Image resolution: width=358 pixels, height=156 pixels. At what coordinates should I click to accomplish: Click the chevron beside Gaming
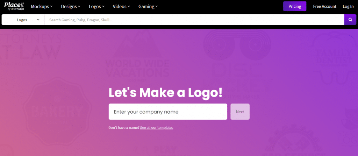[156, 6]
